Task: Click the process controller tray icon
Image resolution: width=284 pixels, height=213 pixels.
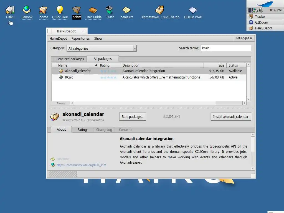Action: click(251, 10)
